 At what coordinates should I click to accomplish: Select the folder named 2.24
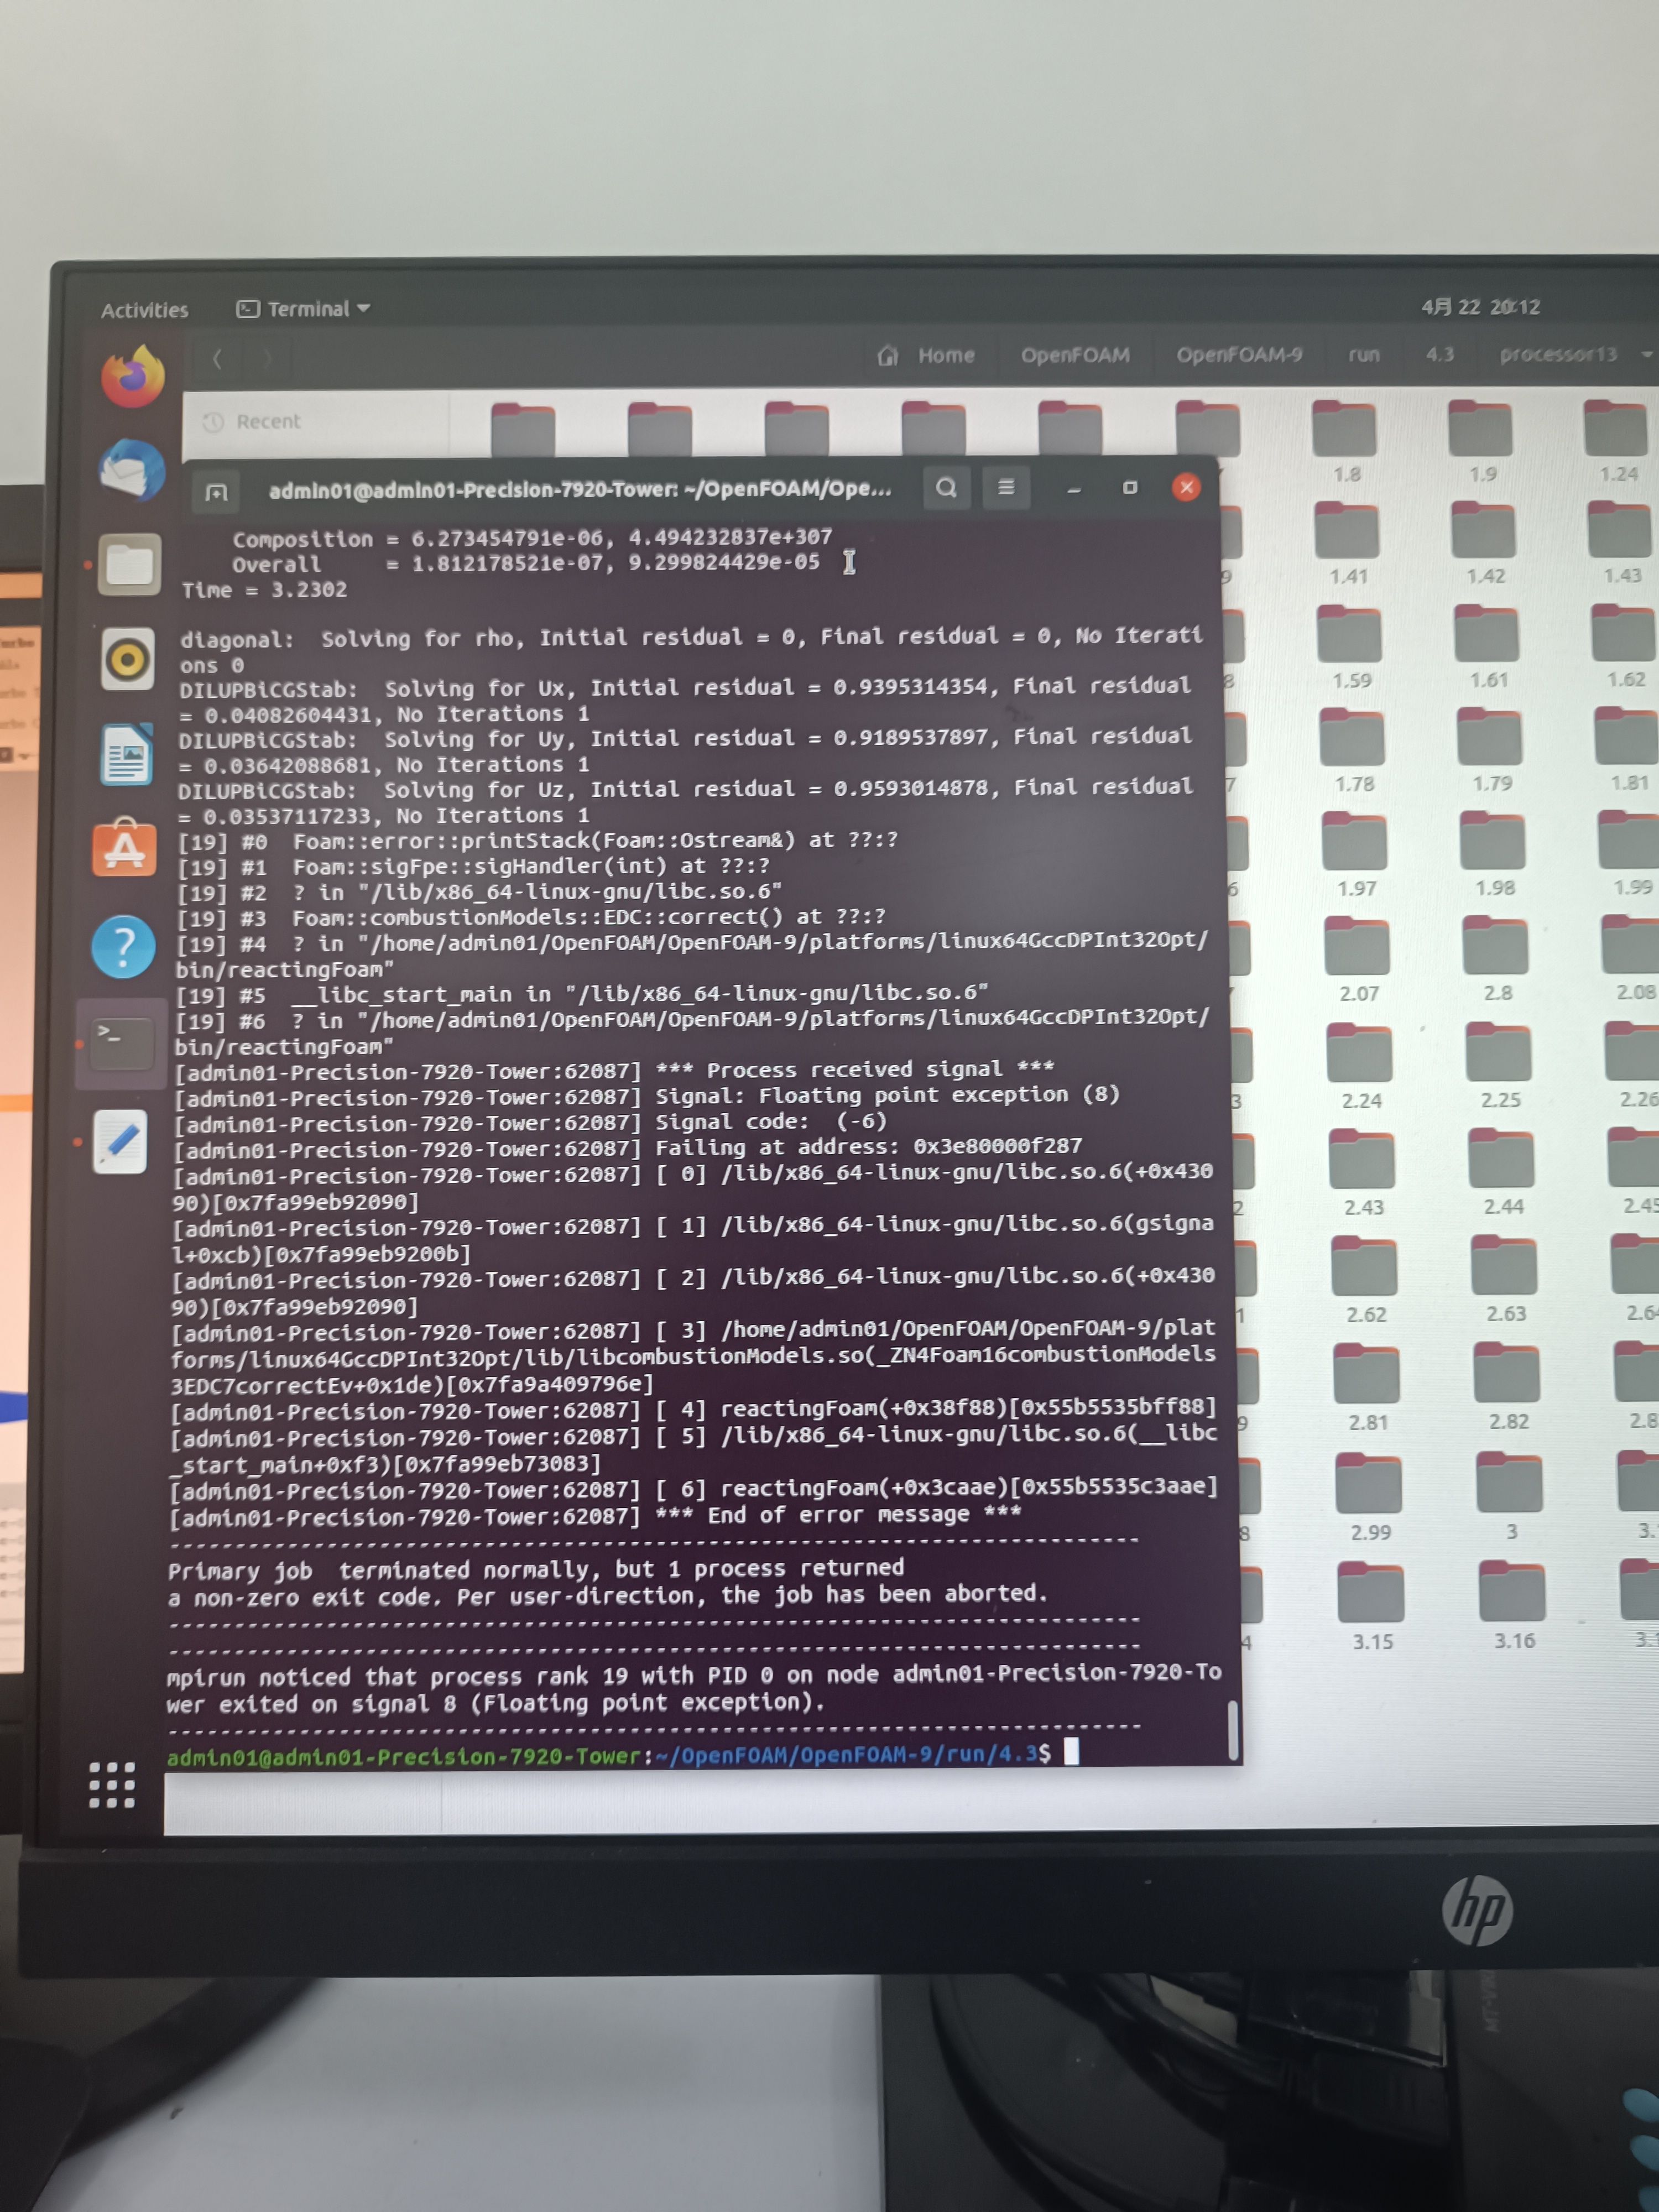tap(1361, 1067)
